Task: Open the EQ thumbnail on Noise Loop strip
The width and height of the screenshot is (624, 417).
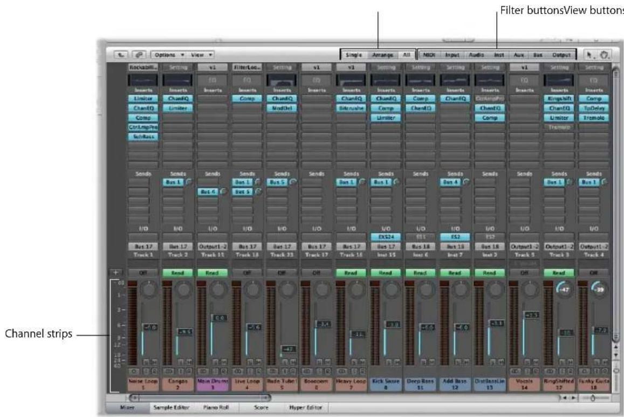Action: (x=143, y=80)
